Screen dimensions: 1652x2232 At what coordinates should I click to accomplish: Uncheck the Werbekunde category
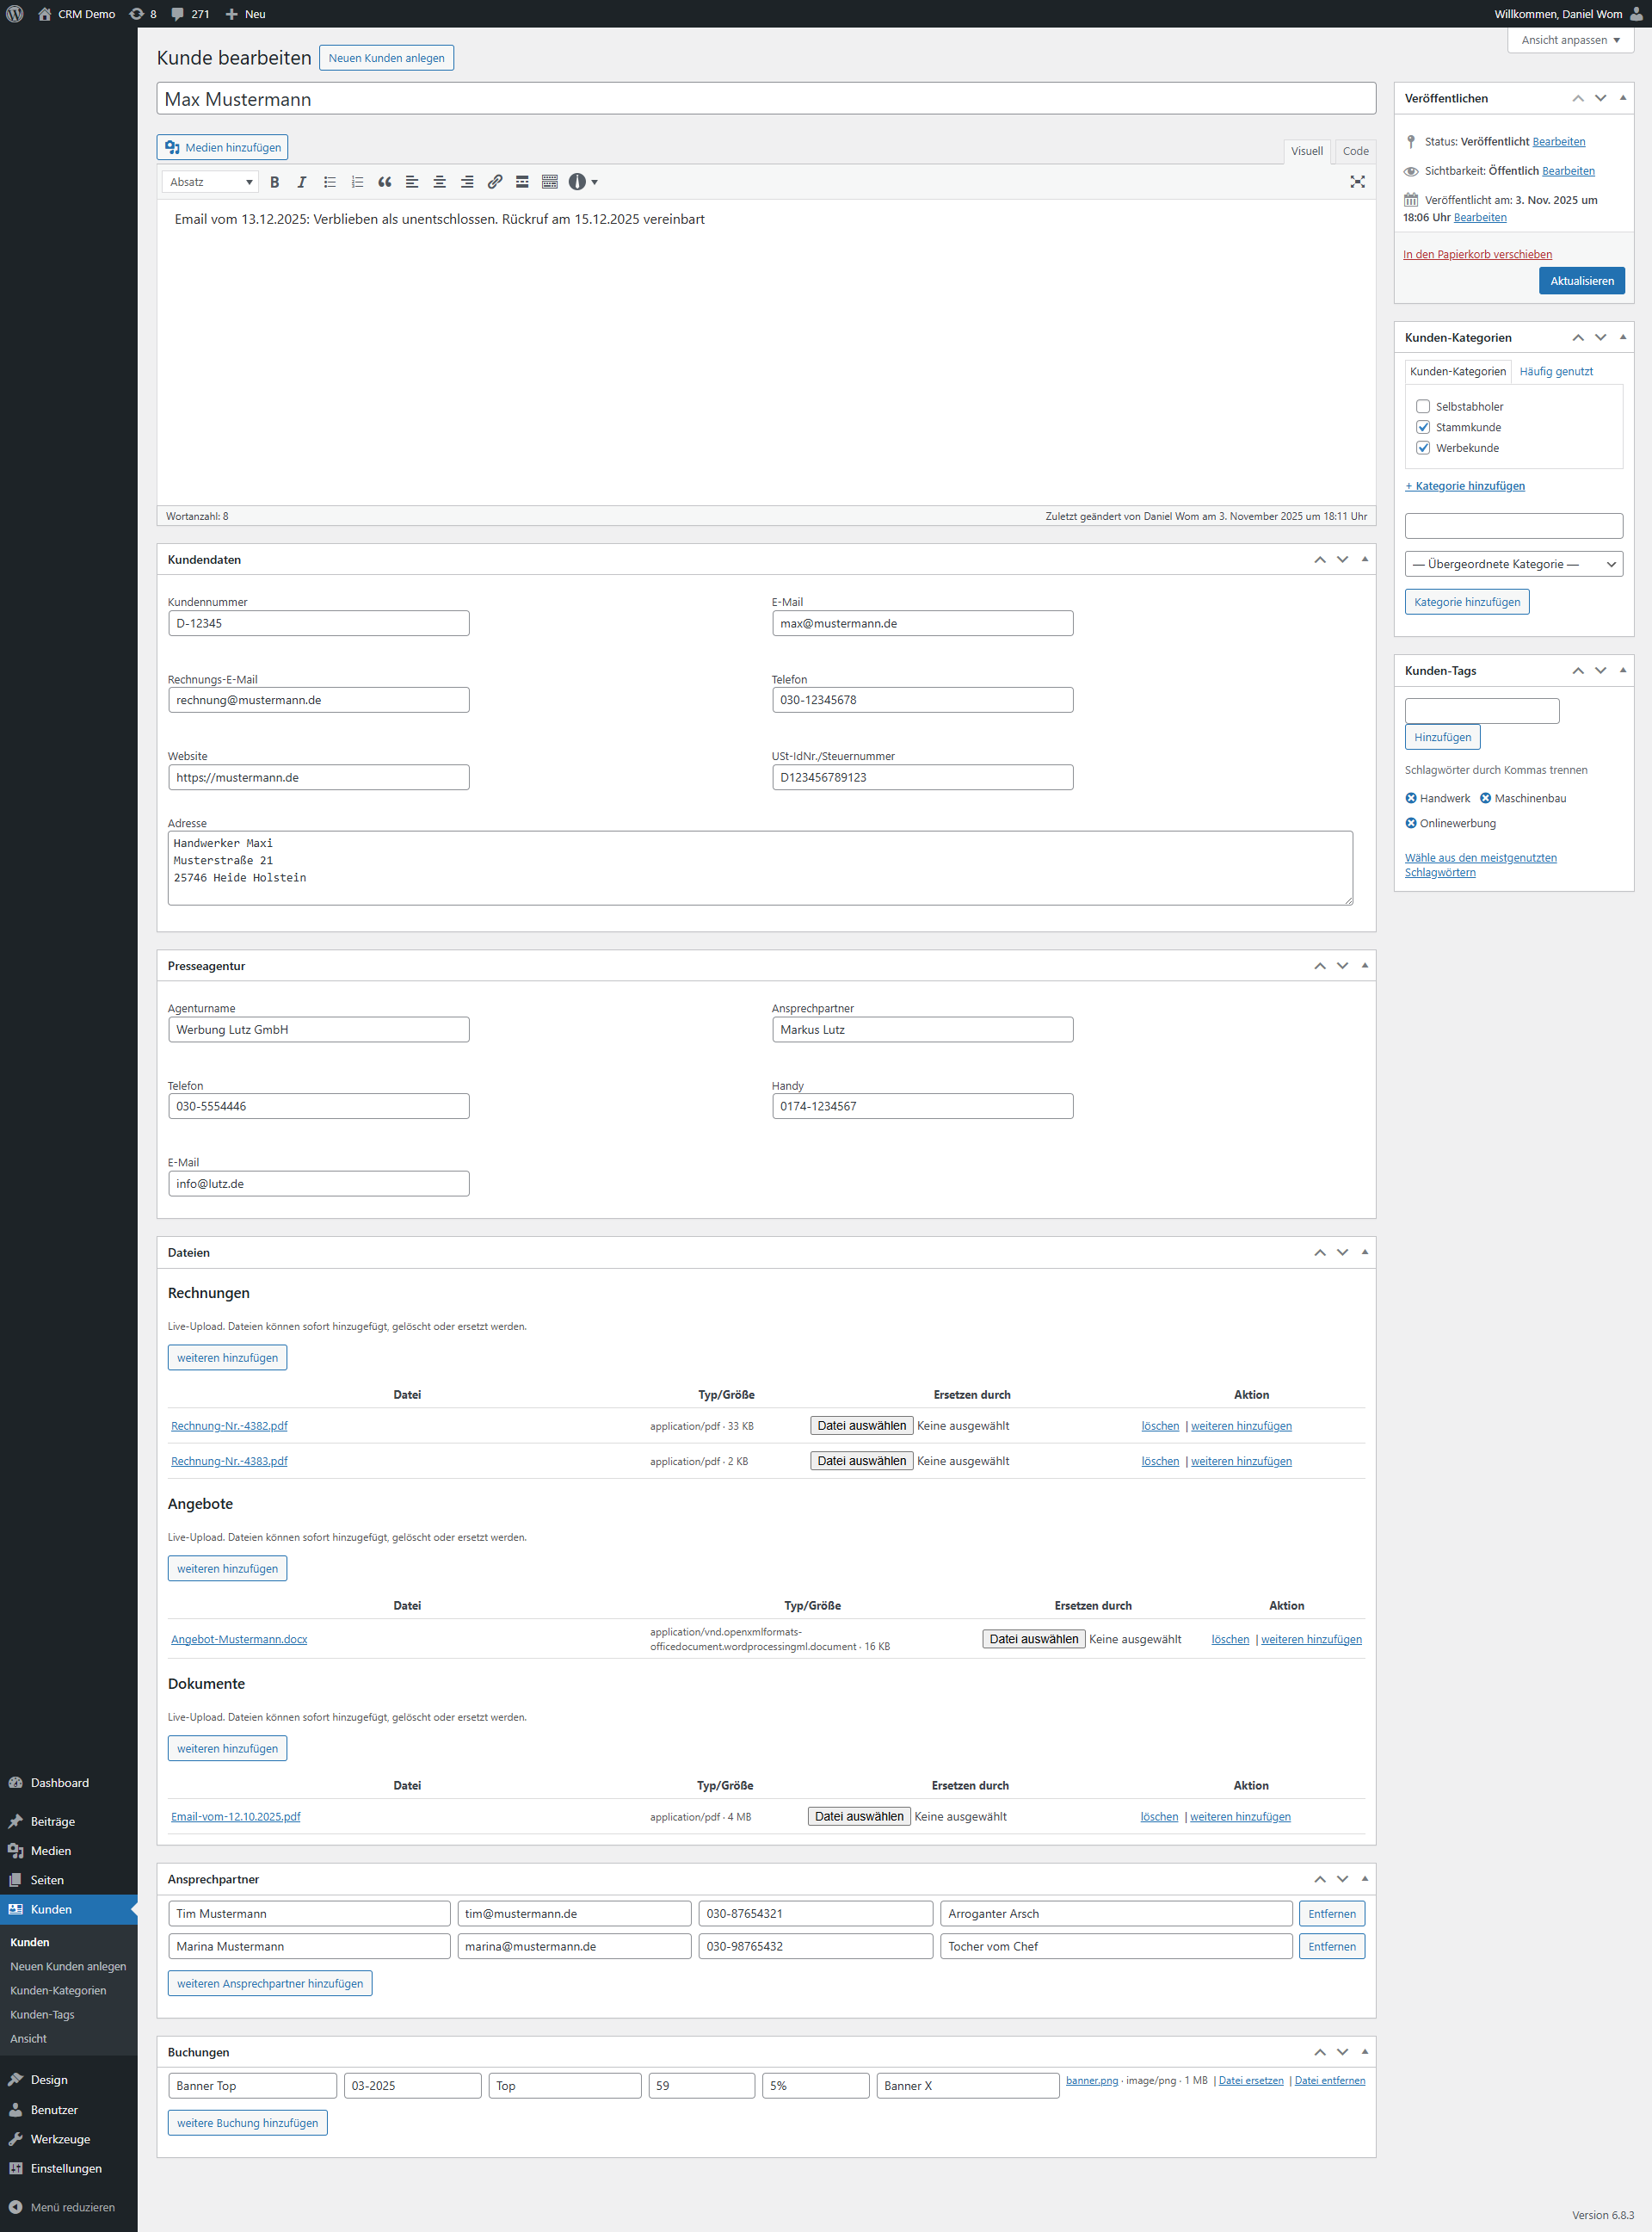(x=1424, y=448)
